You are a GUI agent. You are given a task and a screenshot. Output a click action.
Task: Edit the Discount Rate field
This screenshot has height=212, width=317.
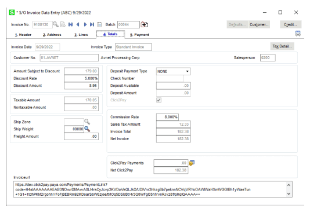pos(81,78)
